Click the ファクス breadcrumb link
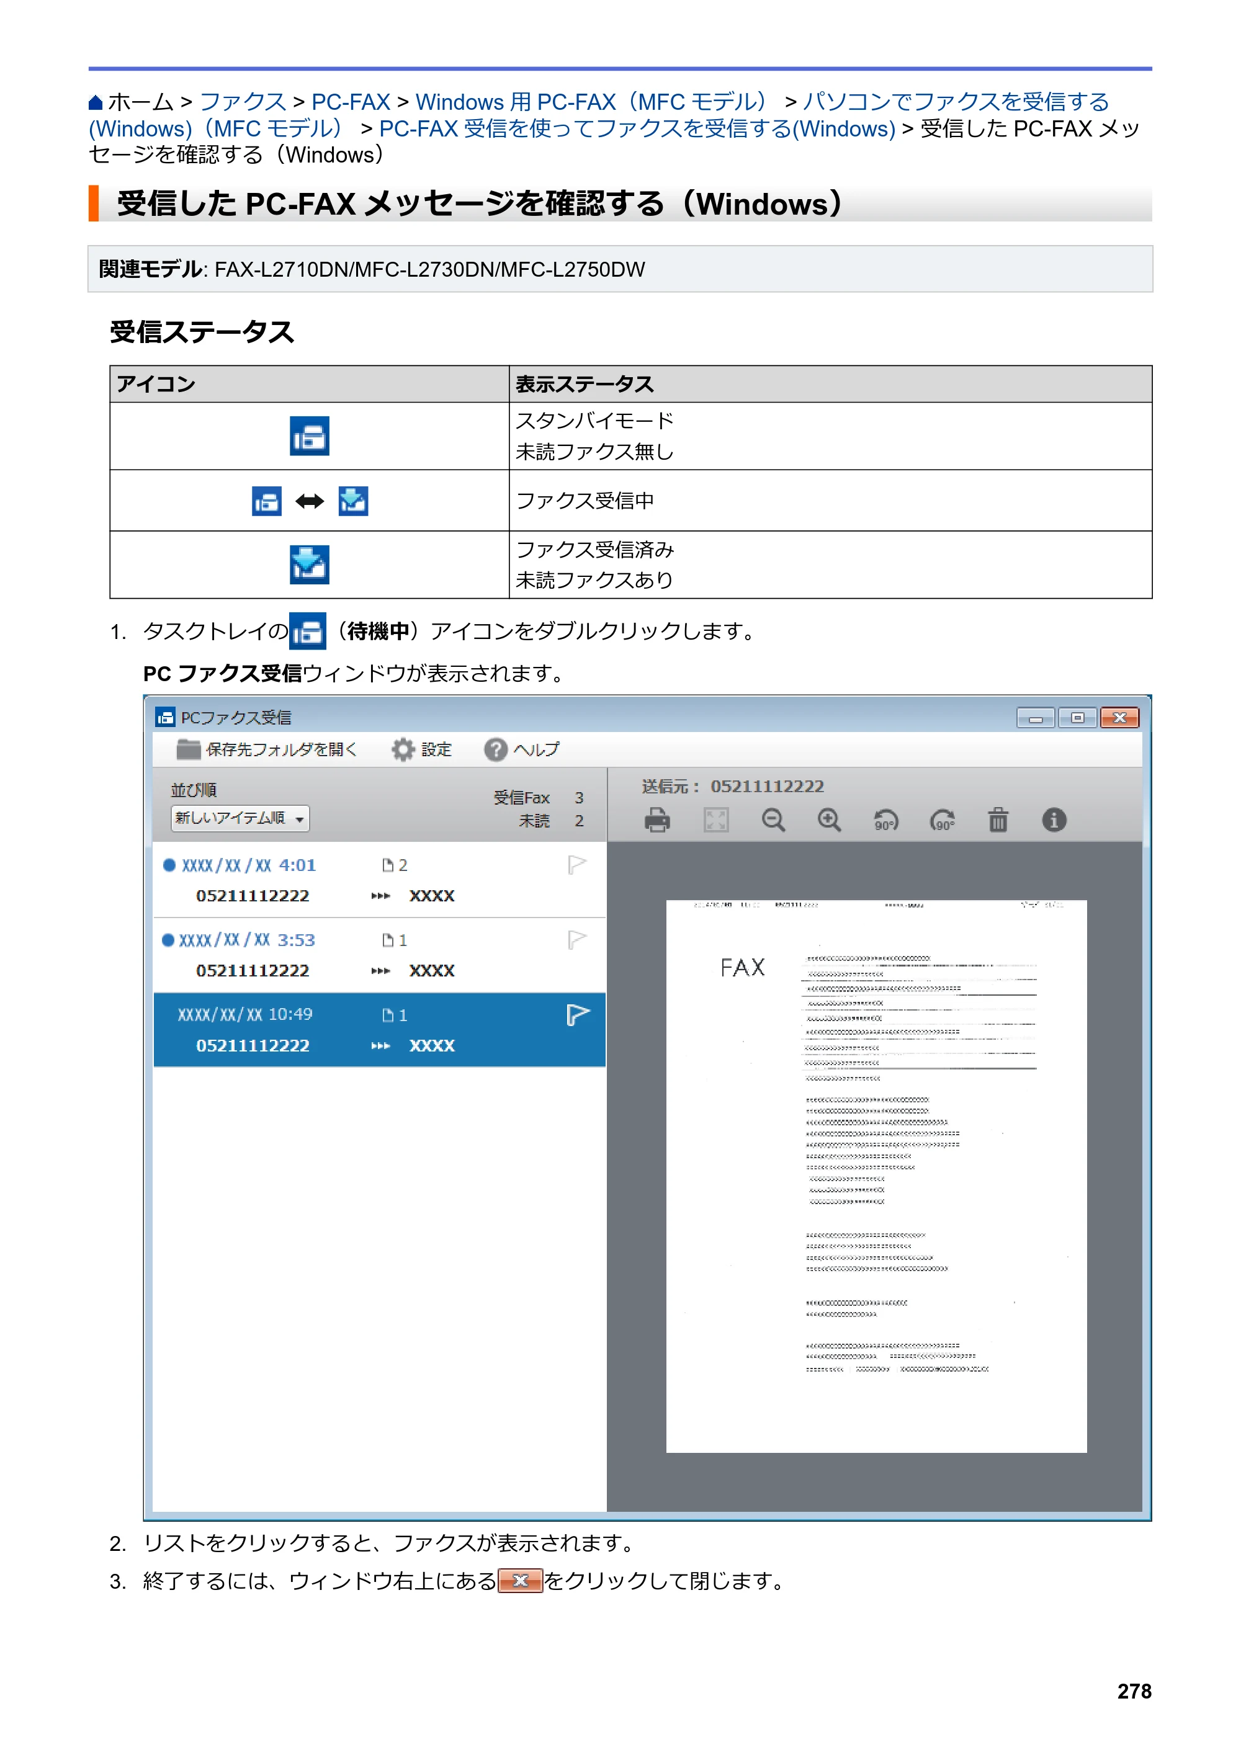 (x=243, y=102)
